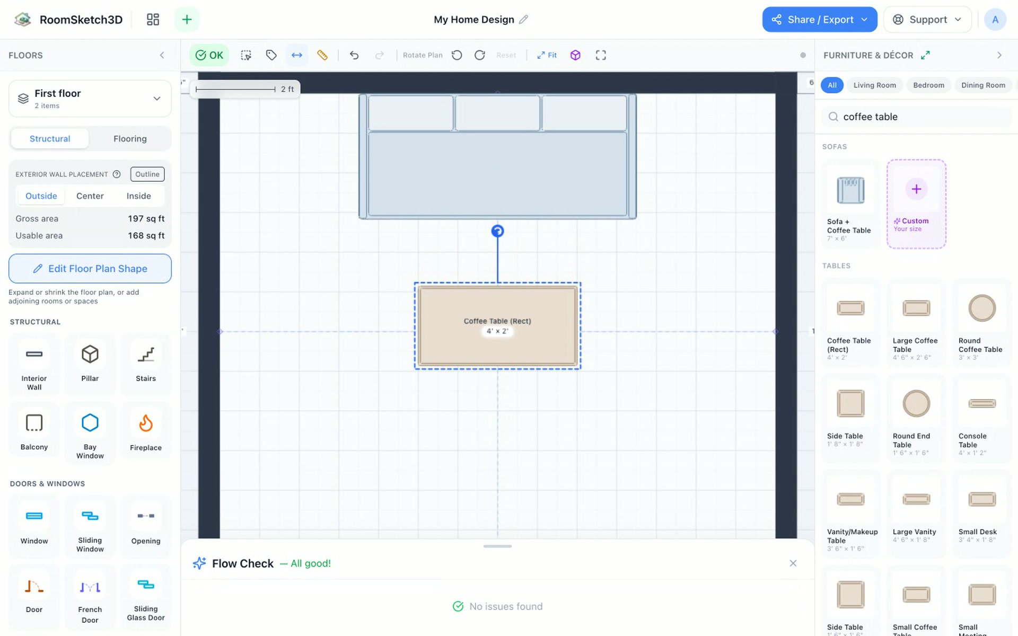Open the Share / Export button

point(820,20)
